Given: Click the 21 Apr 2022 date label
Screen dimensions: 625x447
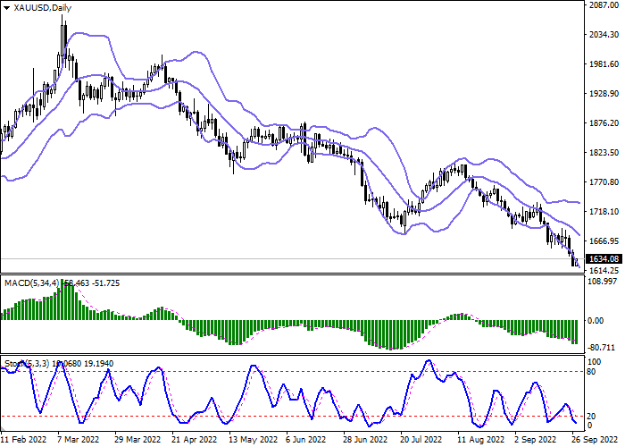Looking at the screenshot, I should coord(194,440).
